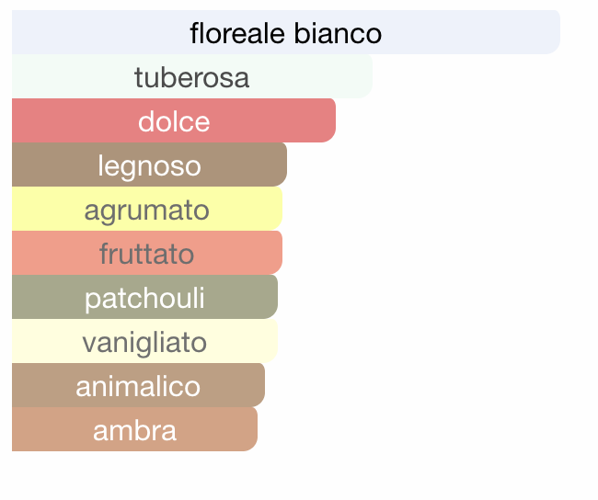Click the floreale bianco accord bar
The image size is (598, 500).
(x=286, y=32)
